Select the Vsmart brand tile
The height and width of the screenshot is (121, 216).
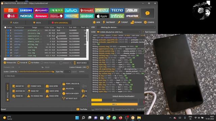click(x=87, y=10)
